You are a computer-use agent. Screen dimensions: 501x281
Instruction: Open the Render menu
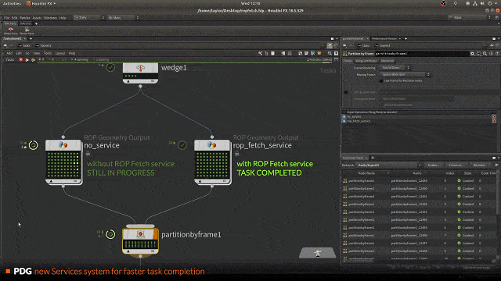point(24,18)
